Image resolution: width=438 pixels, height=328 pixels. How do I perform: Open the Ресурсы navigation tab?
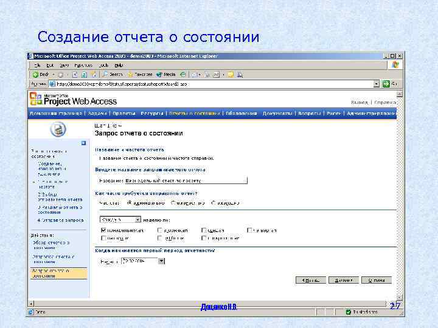point(152,113)
